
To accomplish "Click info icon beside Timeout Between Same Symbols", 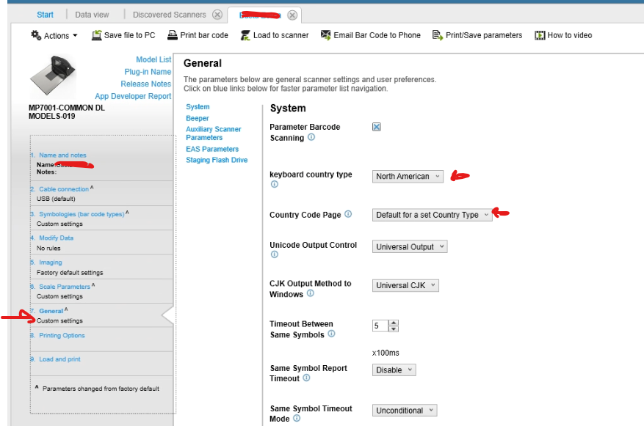I will click(331, 334).
